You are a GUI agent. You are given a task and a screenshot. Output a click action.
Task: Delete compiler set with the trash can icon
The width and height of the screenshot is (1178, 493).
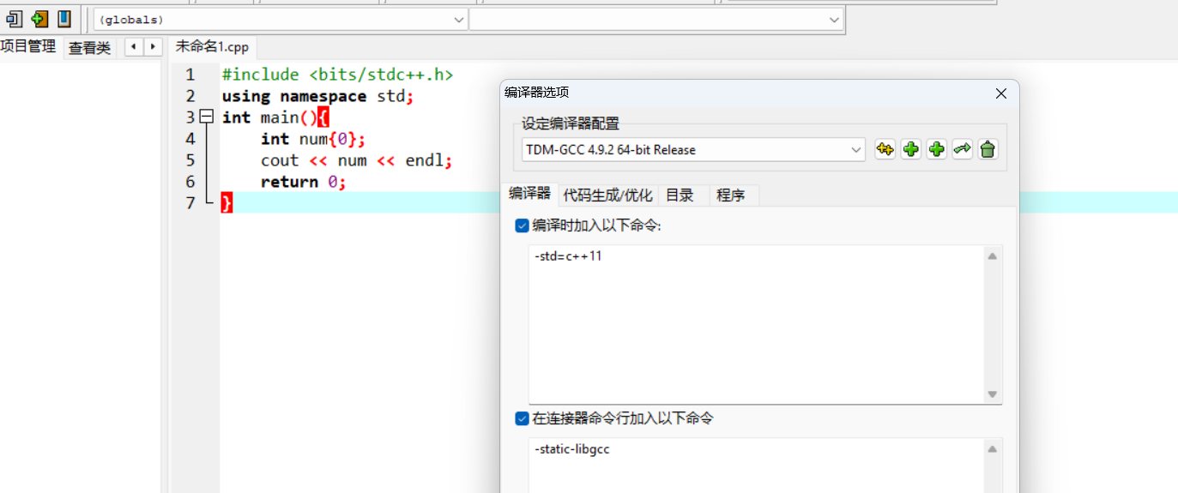tap(988, 149)
